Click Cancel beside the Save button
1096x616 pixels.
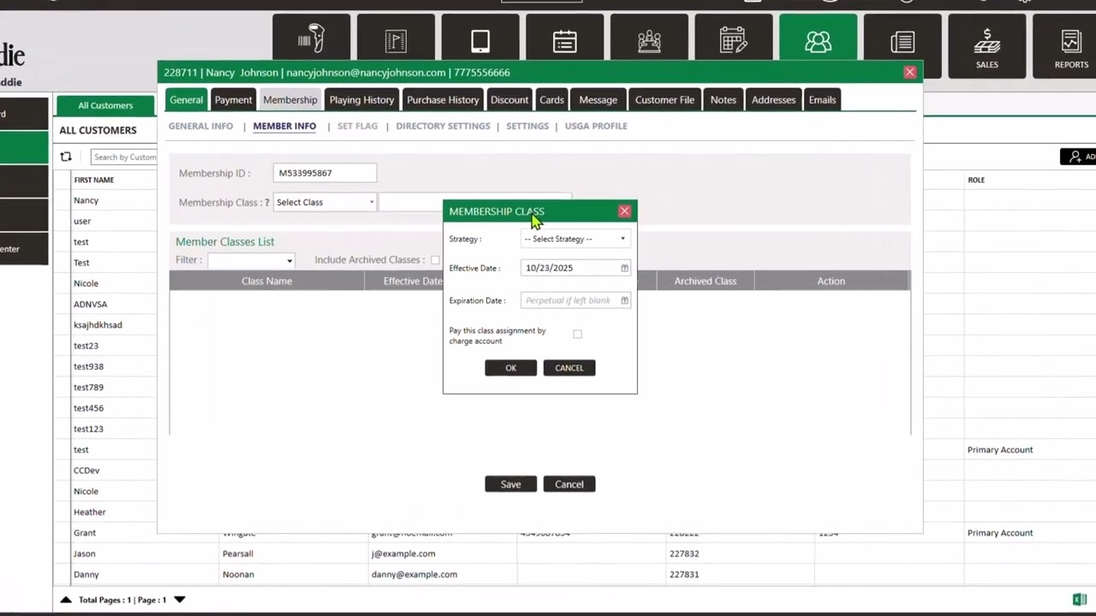(569, 484)
